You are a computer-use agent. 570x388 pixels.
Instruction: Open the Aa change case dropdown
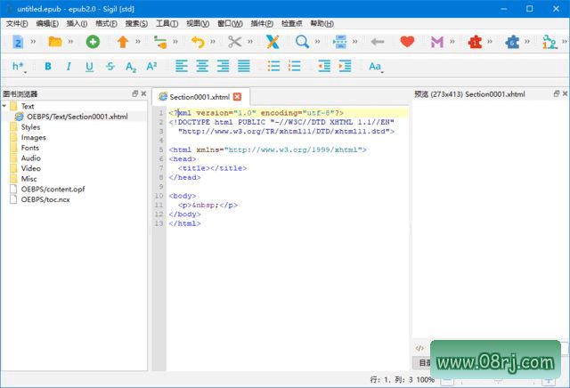pos(375,66)
